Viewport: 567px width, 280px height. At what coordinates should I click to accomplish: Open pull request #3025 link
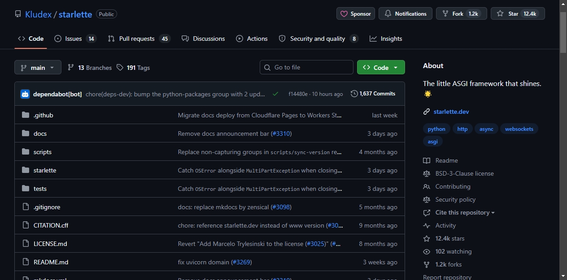pos(316,244)
